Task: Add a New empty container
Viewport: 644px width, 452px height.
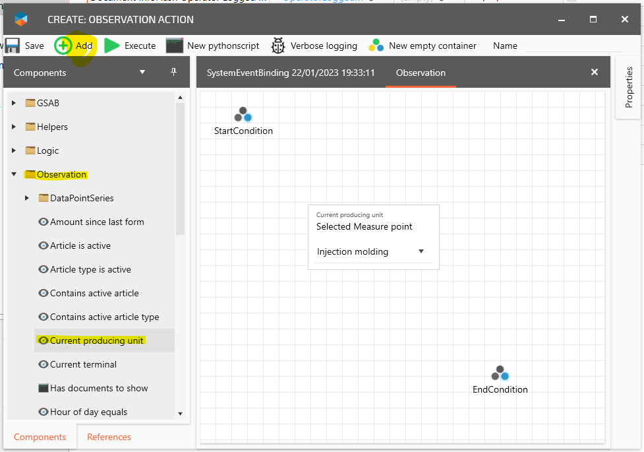Action: [376, 46]
